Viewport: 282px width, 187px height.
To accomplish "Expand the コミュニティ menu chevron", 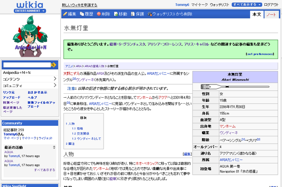I will (55, 85).
